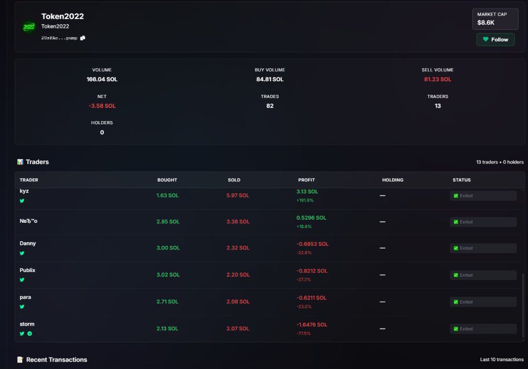Sort by the SOLD column header
528x369 pixels.
click(x=234, y=180)
